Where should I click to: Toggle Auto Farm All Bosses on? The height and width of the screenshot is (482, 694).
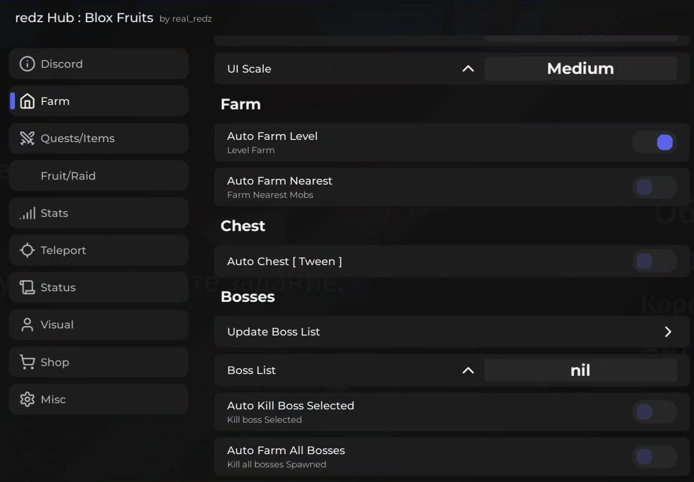(x=655, y=457)
